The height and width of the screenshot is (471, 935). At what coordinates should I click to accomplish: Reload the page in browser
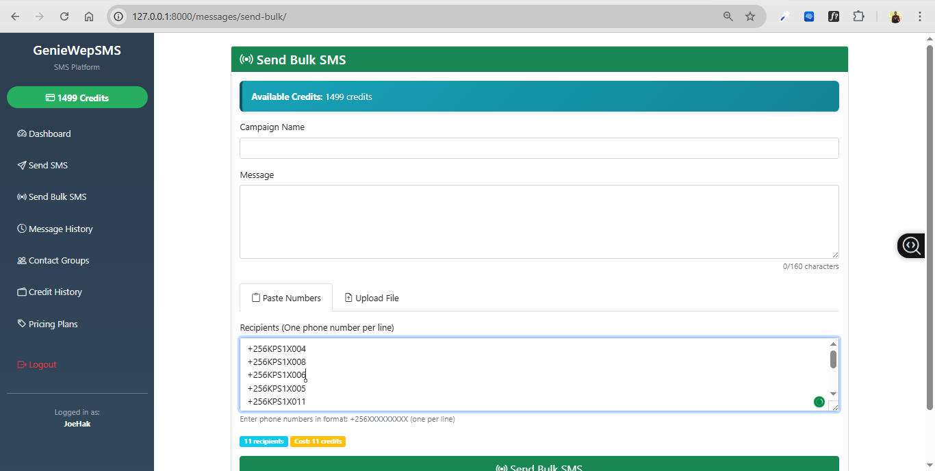[x=64, y=16]
